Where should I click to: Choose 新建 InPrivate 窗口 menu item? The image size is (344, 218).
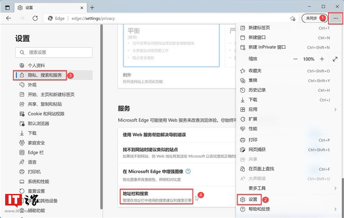(289, 47)
